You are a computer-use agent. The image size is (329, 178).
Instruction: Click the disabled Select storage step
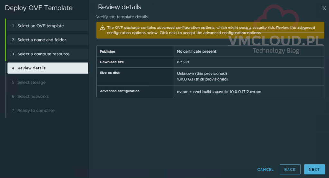coord(31,82)
